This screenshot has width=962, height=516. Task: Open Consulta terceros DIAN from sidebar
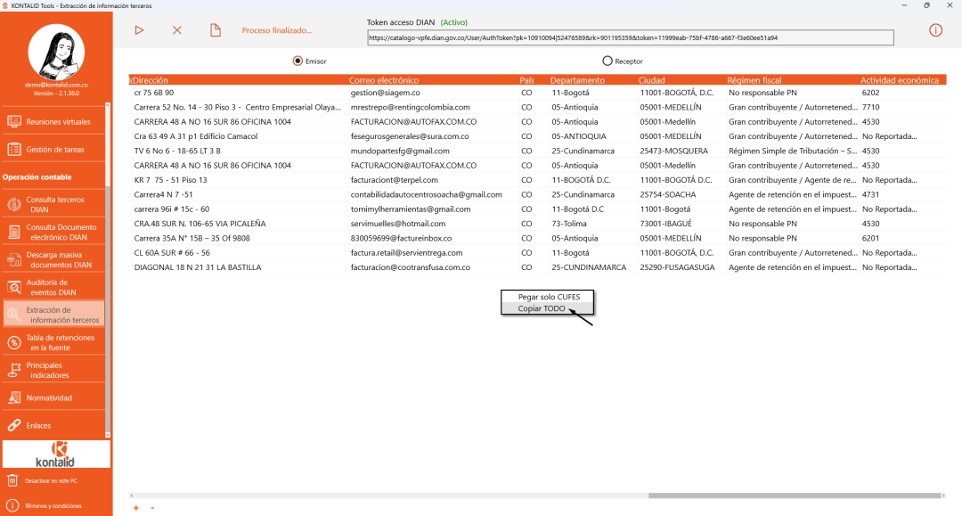point(53,205)
